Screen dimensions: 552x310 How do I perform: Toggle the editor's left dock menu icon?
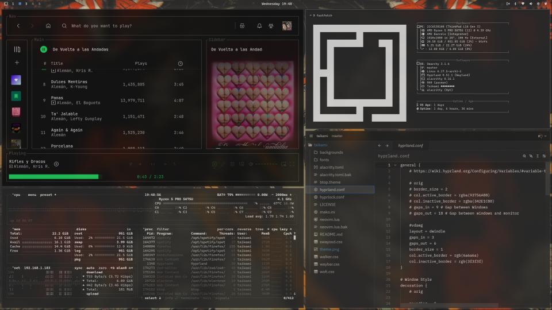tap(311, 136)
